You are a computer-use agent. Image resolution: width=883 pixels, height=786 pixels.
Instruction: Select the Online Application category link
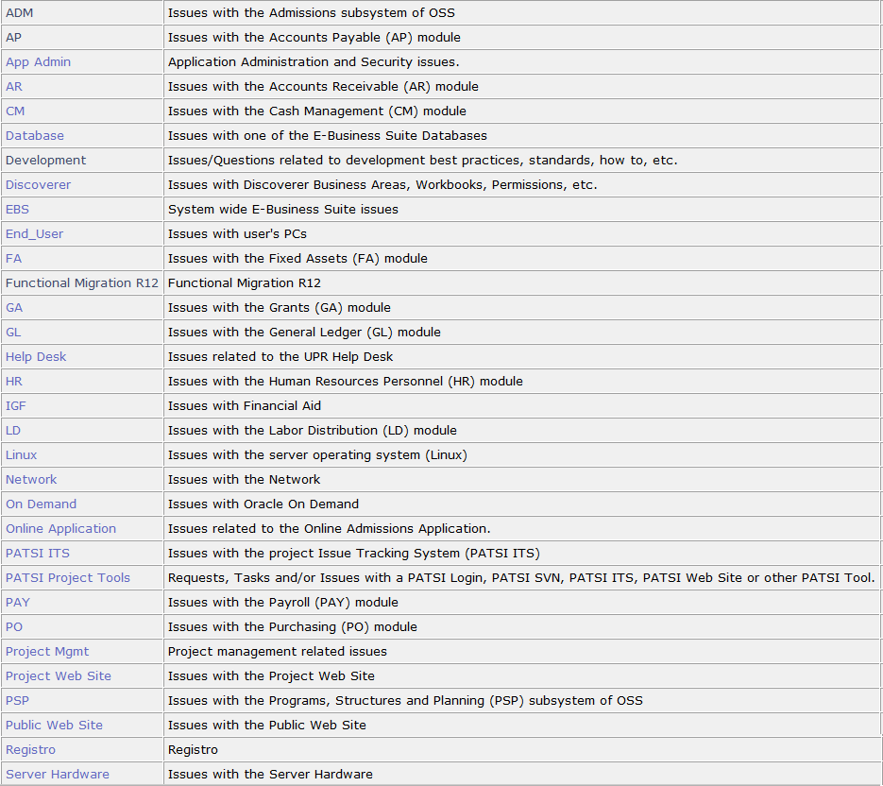click(60, 529)
